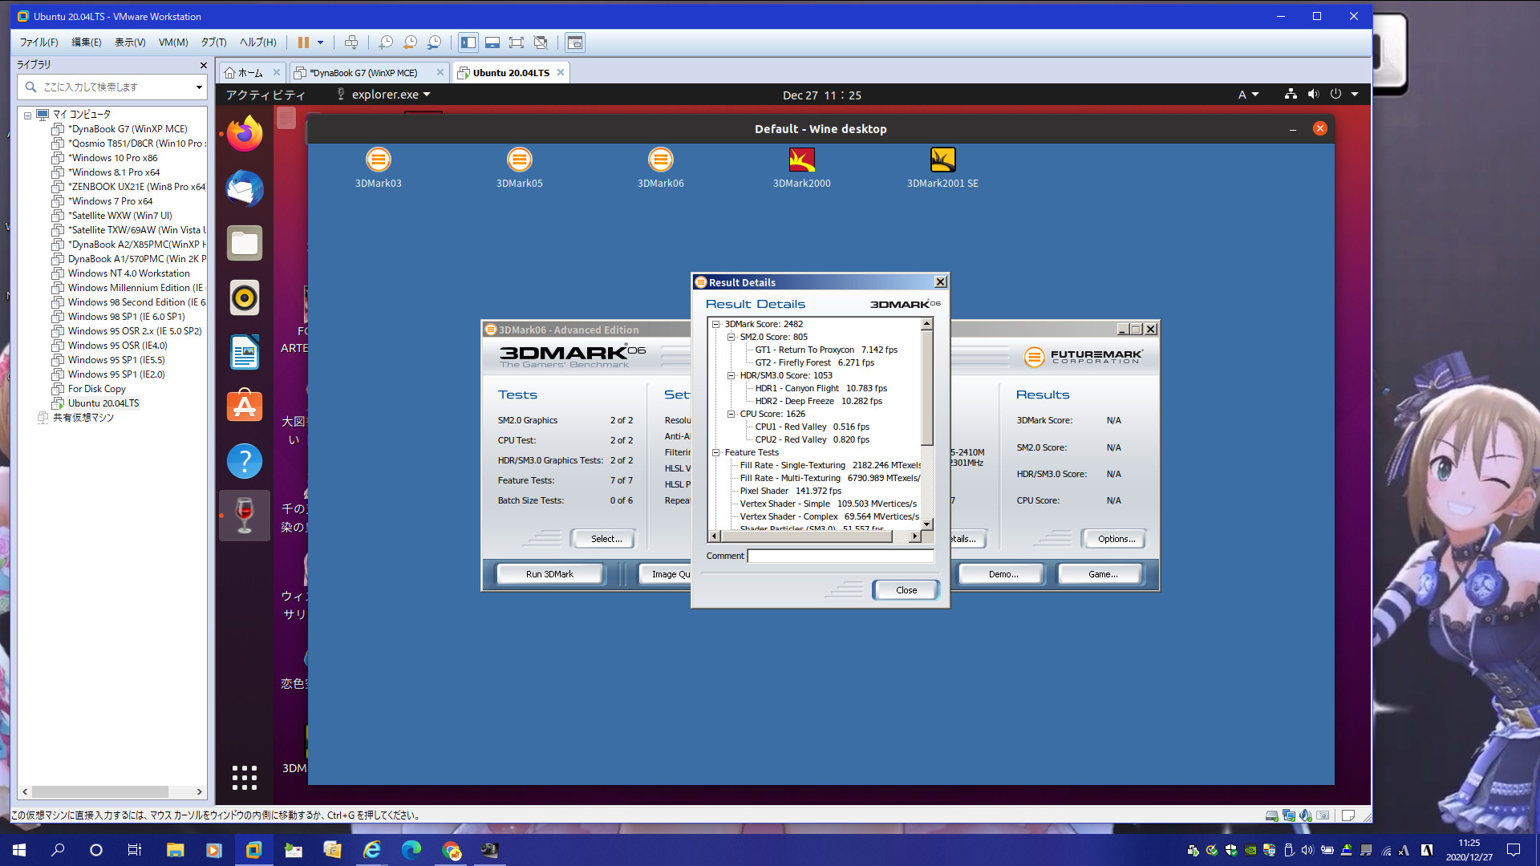This screenshot has width=1540, height=866.
Task: Collapse the HDR/SM3.0 Score: 1053 node
Action: pos(731,375)
